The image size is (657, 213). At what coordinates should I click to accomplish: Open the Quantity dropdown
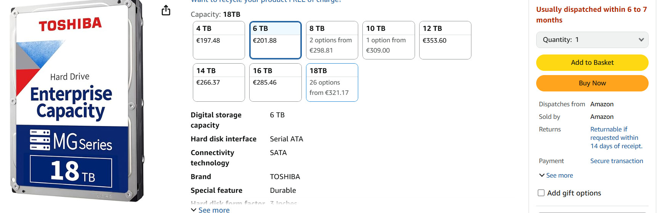[x=592, y=40]
